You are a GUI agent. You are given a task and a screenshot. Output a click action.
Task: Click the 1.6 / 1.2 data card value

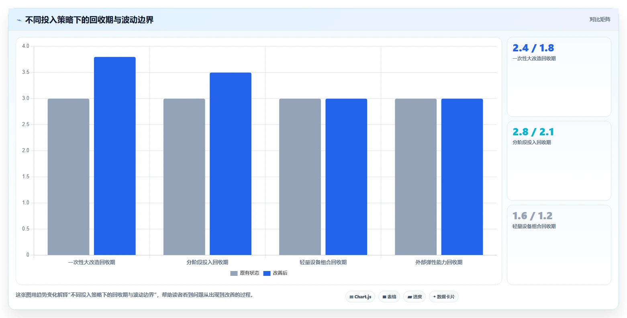tap(532, 216)
